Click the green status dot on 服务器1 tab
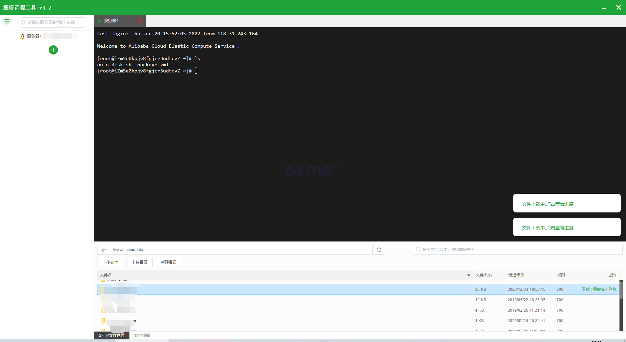This screenshot has width=626, height=342. 99,21
